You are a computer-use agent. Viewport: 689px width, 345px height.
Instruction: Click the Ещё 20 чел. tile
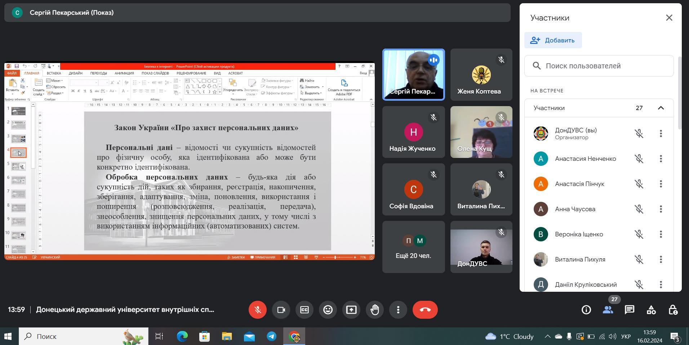(413, 247)
